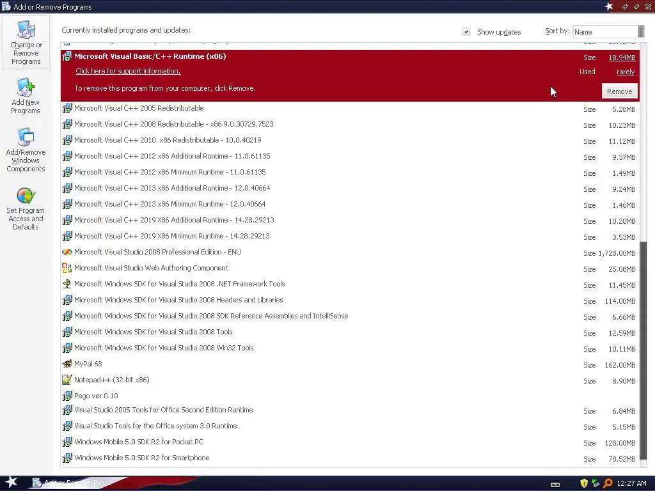Click the keyboard tray icon
Image resolution: width=655 pixels, height=491 pixels.
coord(555,484)
